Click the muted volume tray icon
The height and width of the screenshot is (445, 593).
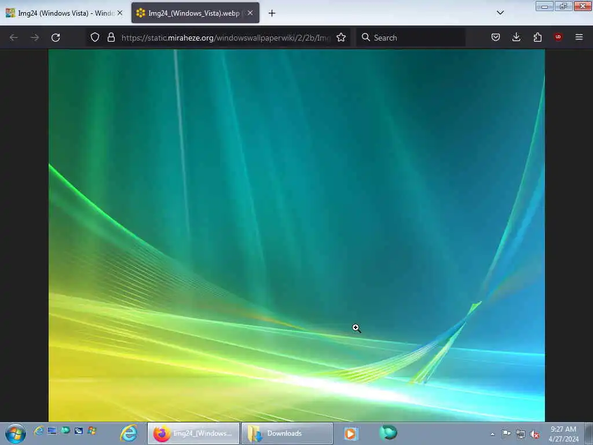click(535, 435)
